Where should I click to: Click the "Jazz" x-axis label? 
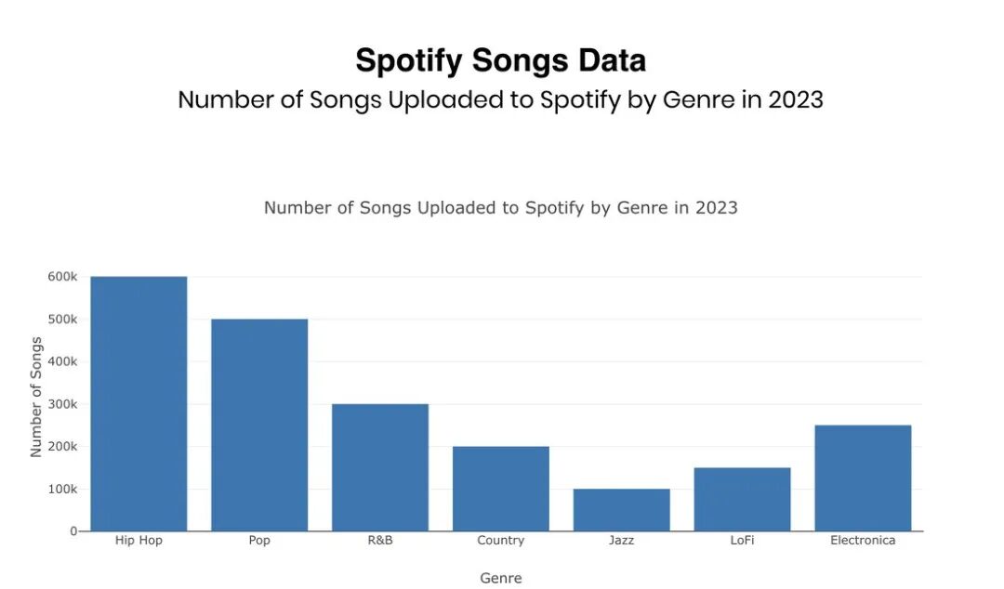(x=621, y=541)
